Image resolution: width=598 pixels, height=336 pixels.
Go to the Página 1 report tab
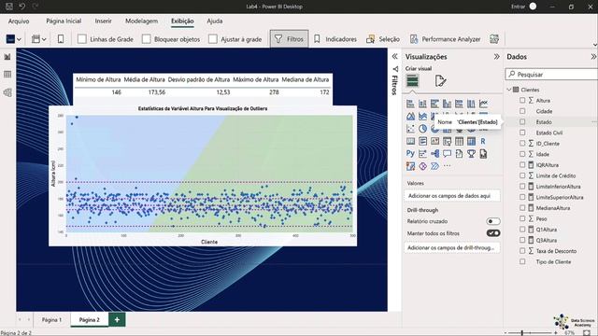(51, 319)
